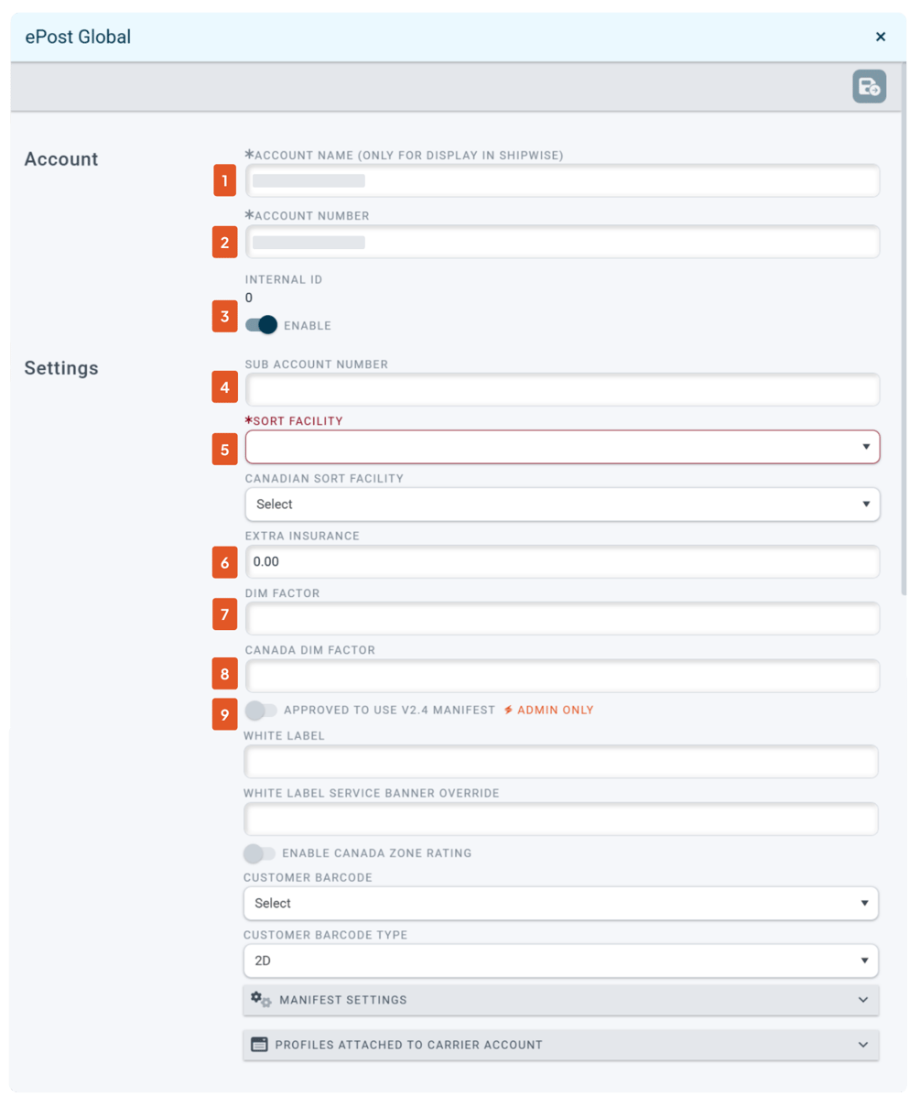Click the Account Name input field
The width and height of the screenshot is (920, 1107).
[562, 180]
